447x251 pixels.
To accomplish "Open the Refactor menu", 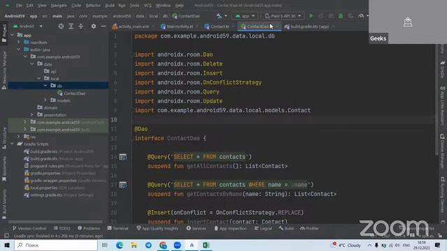I will pos(93,6).
